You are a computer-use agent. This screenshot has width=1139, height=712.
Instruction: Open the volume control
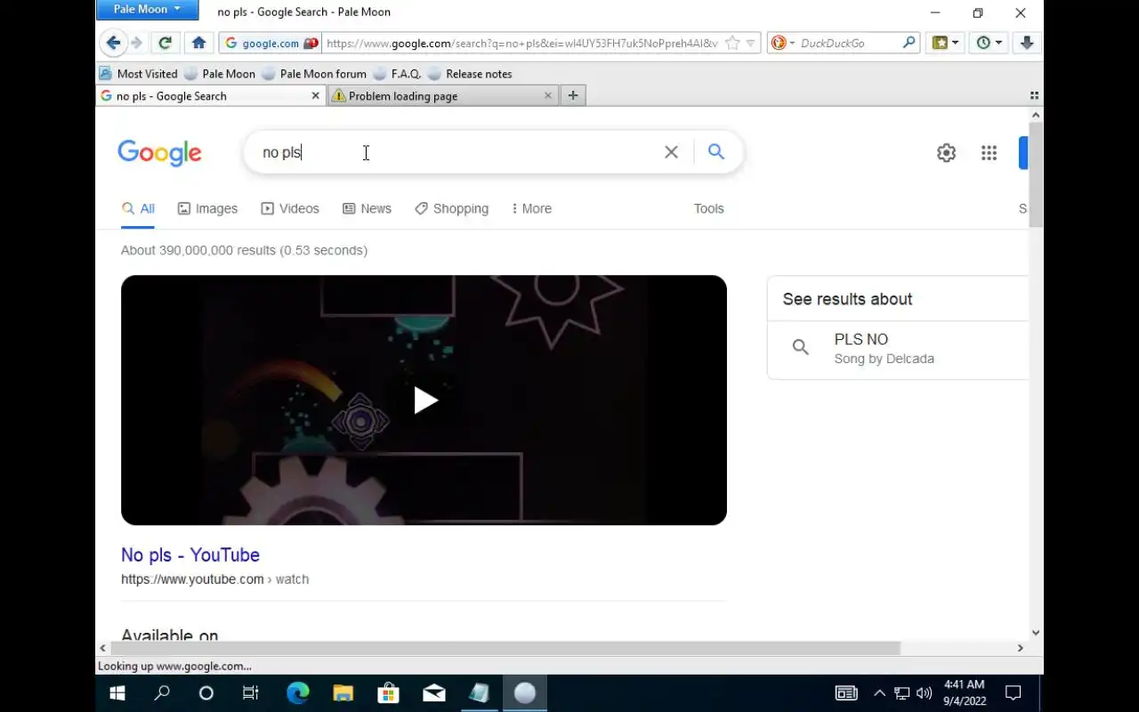pyautogui.click(x=924, y=693)
